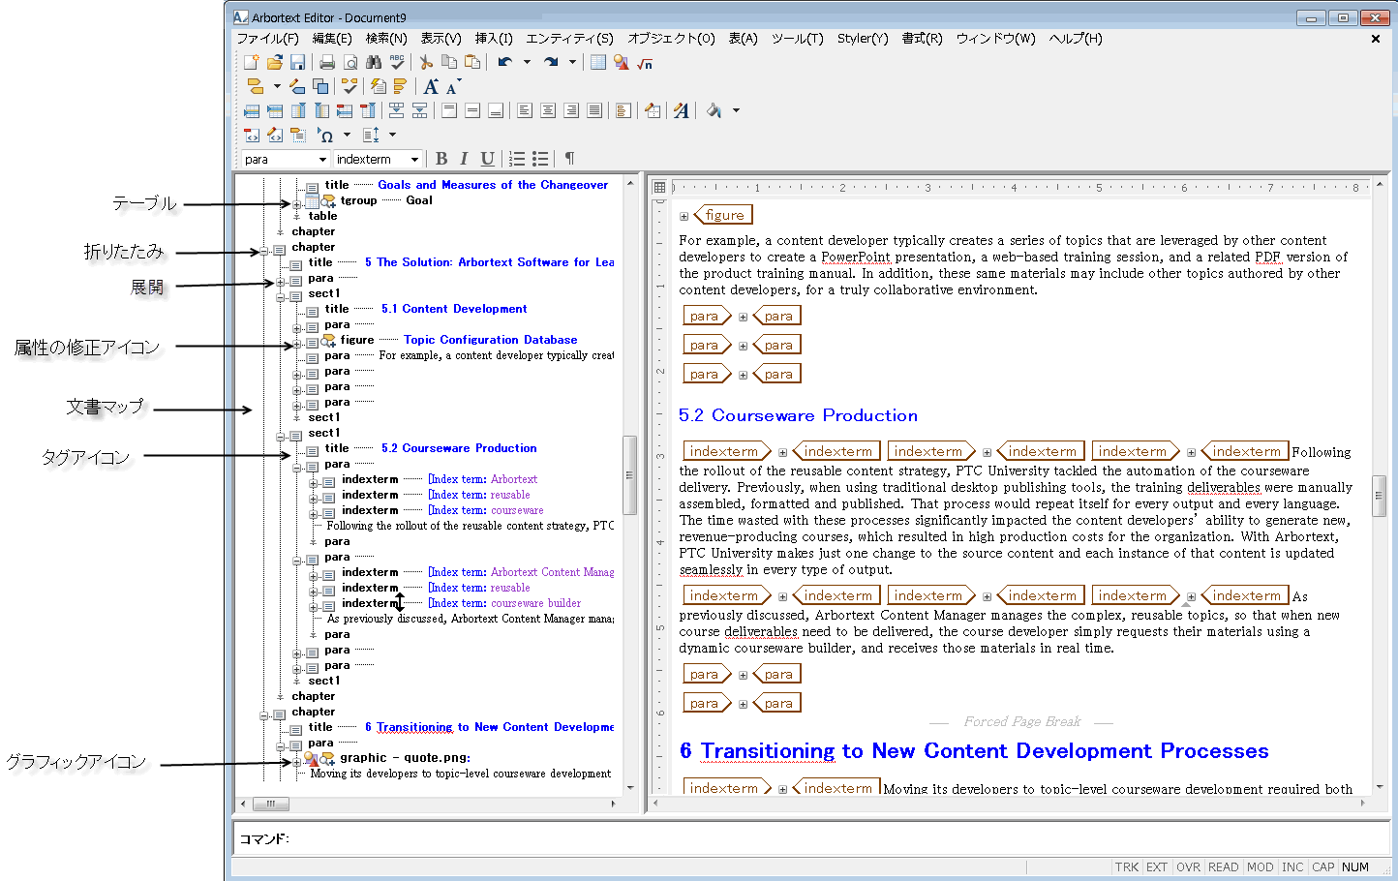Toggle Italic formatting
Image resolution: width=1398 pixels, height=881 pixels.
tap(464, 159)
